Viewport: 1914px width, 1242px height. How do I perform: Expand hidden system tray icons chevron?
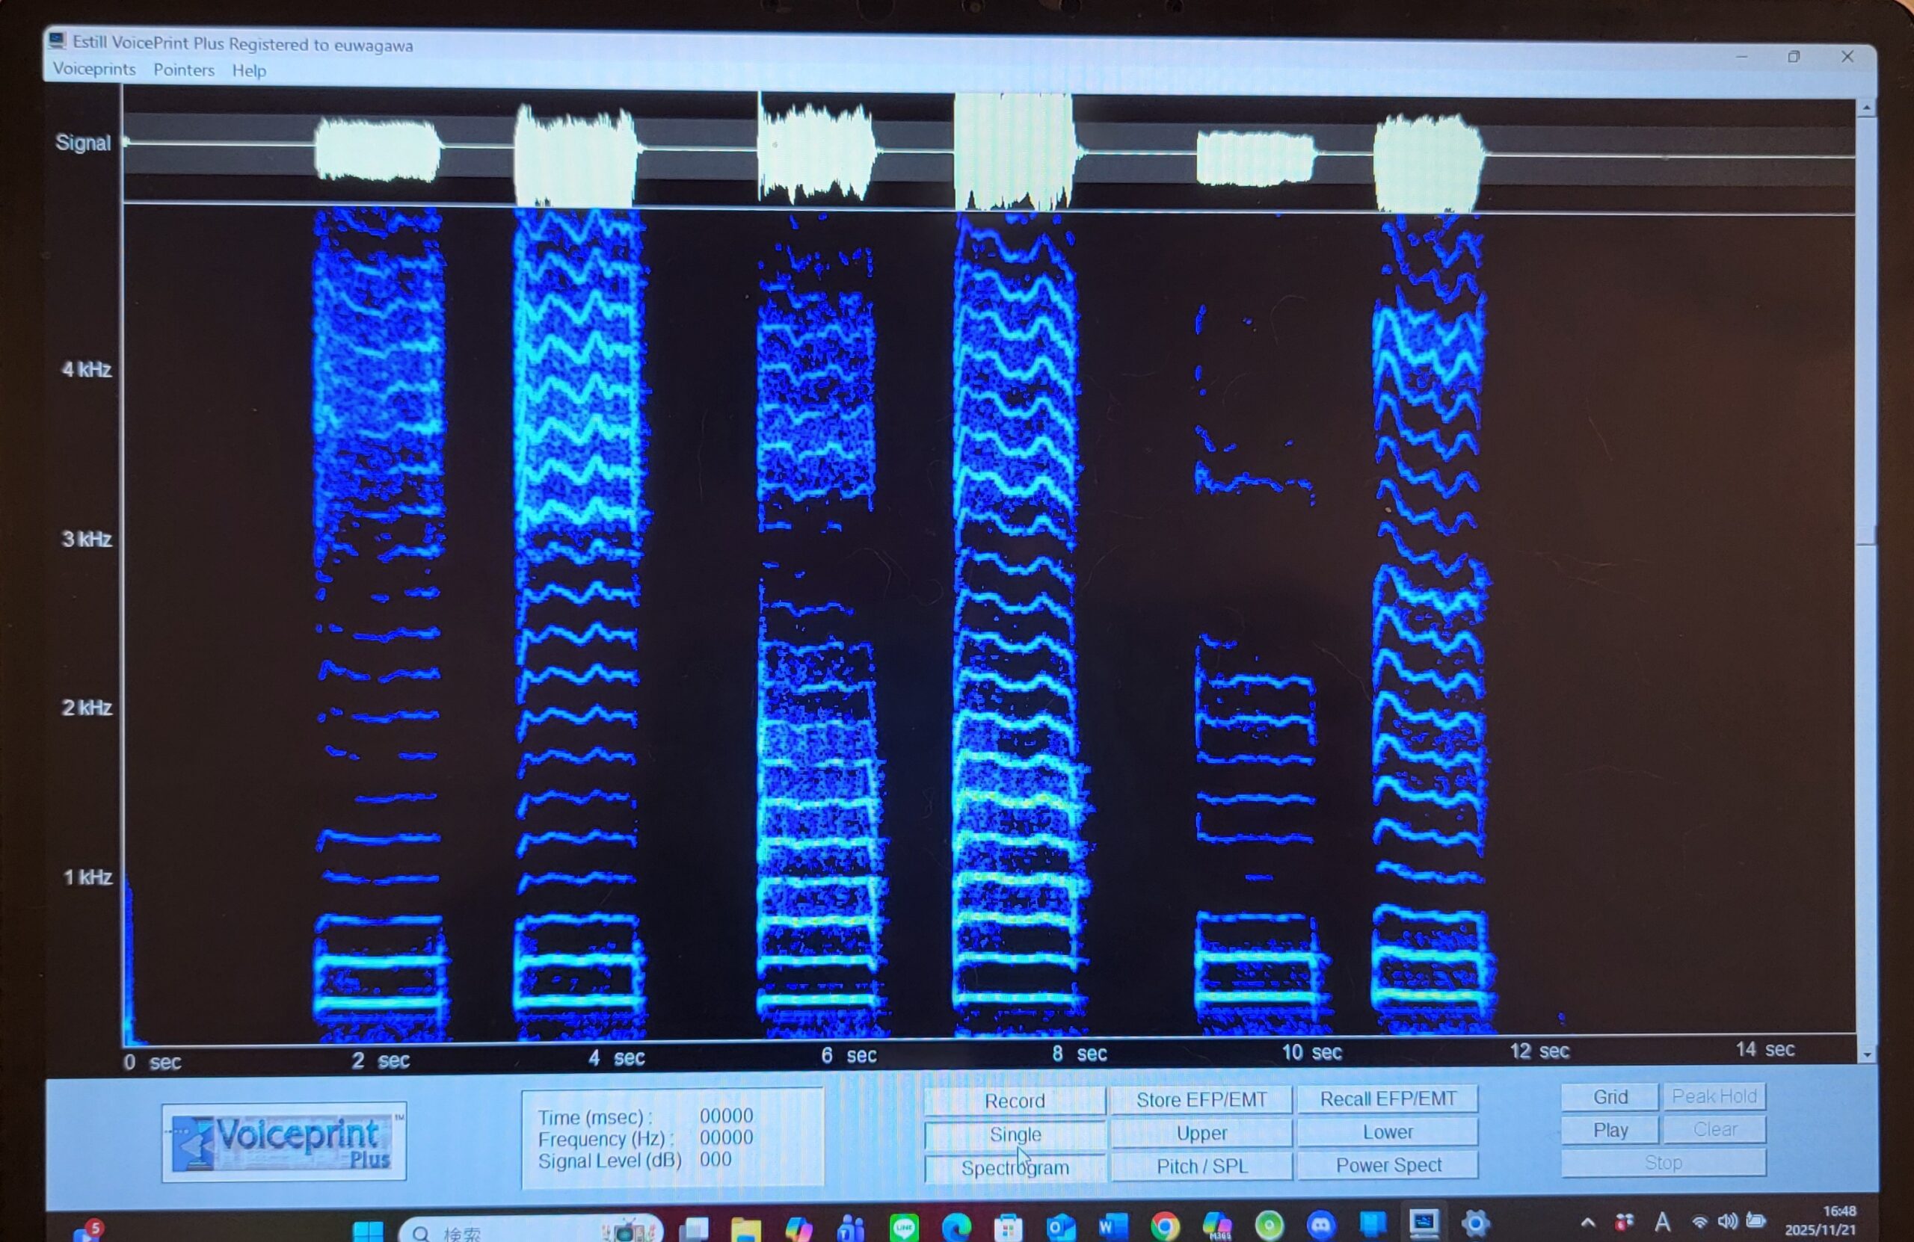[1587, 1223]
